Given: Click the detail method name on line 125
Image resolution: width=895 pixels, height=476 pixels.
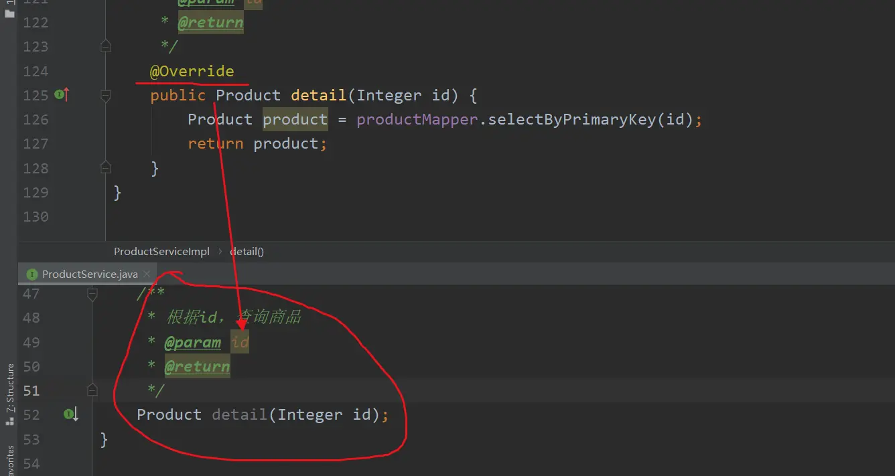Looking at the screenshot, I should click(x=318, y=95).
